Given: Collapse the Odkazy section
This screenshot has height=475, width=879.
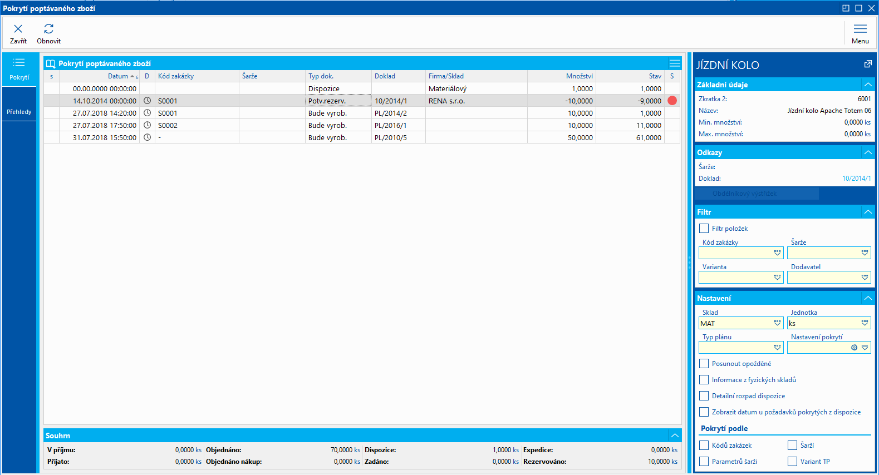Looking at the screenshot, I should tap(868, 152).
